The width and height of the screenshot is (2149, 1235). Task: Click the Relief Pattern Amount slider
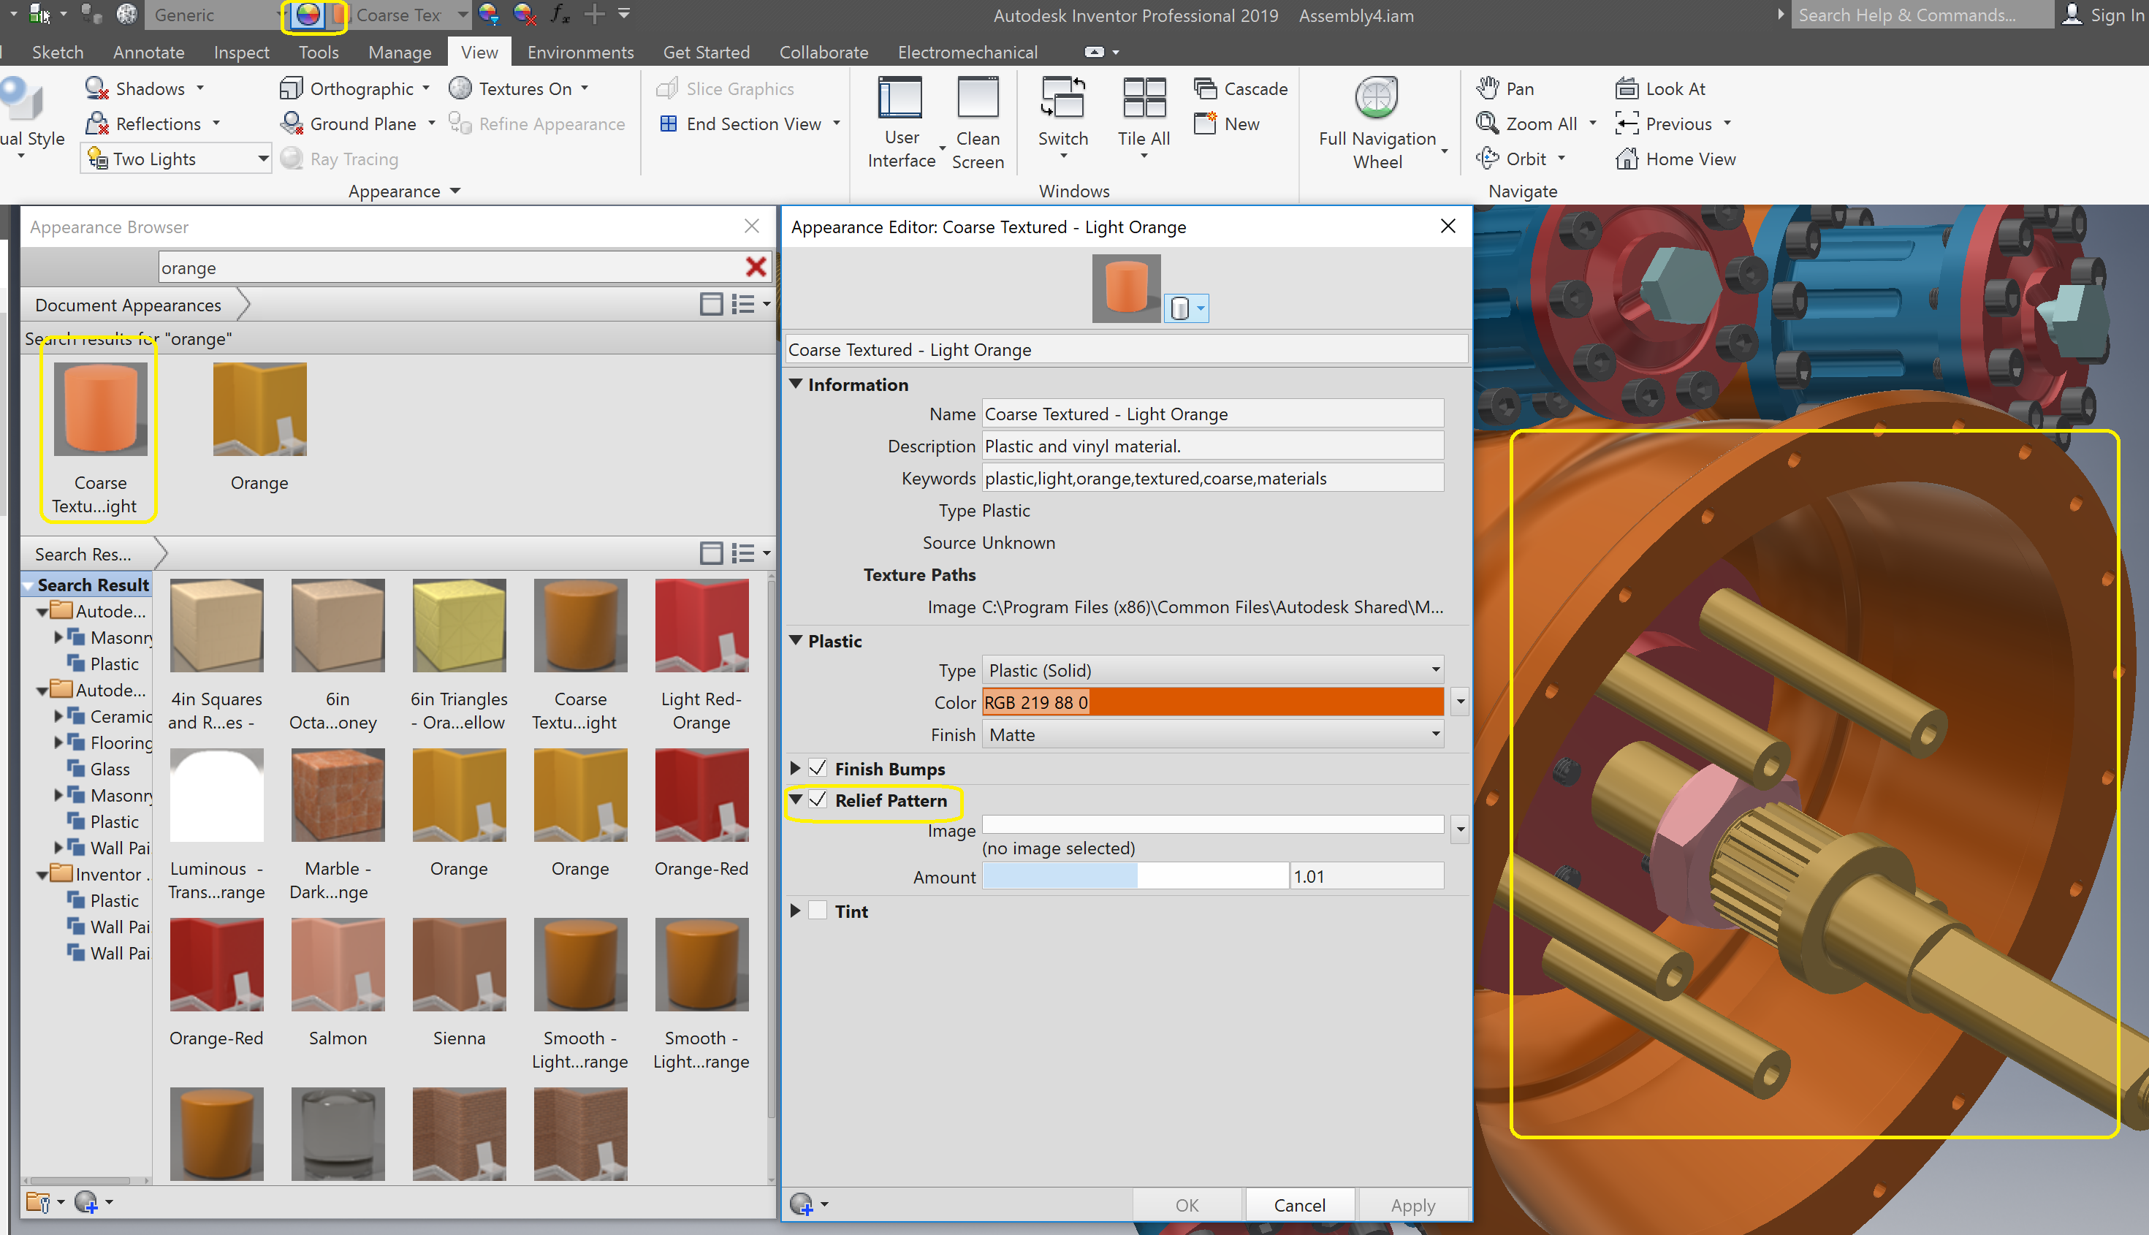click(x=1134, y=876)
